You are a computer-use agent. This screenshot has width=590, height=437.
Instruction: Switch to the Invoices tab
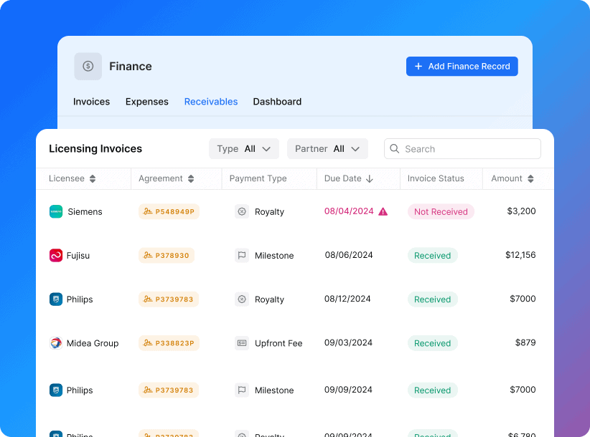[x=91, y=102]
